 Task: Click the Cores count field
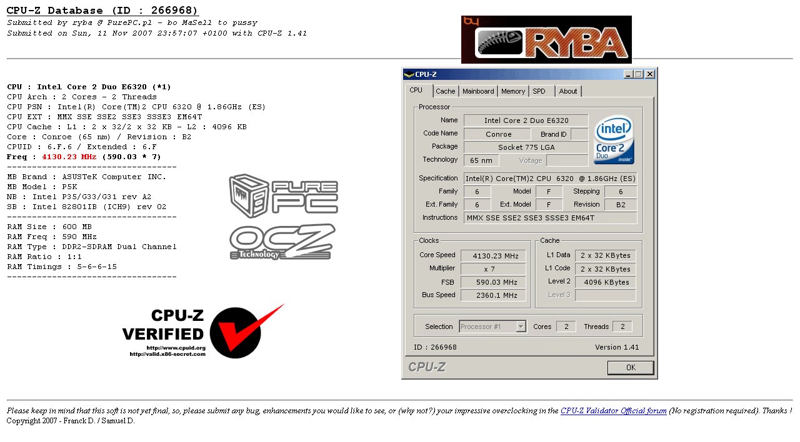[x=566, y=327]
